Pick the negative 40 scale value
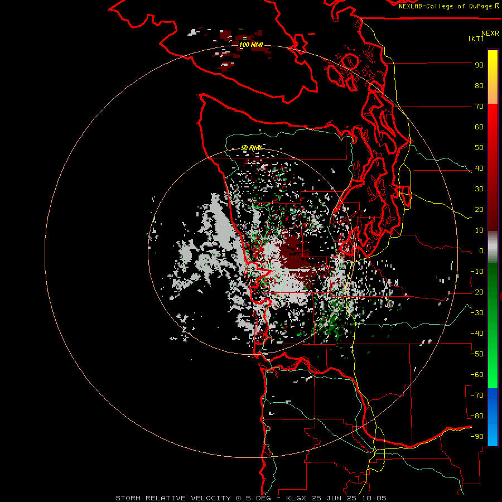The width and height of the screenshot is (502, 502). pos(477,334)
